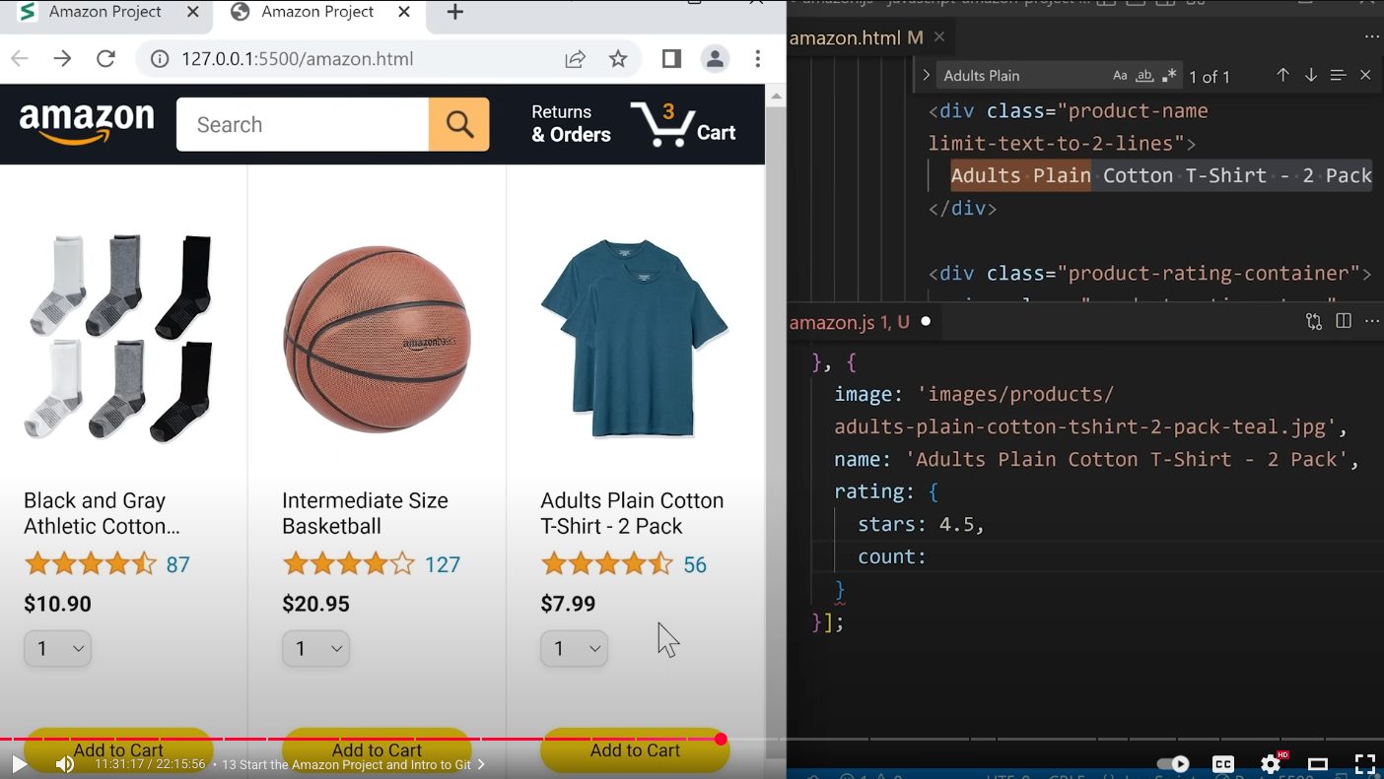Open the 127 ratings link for the basketball
This screenshot has width=1384, height=779.
point(443,564)
